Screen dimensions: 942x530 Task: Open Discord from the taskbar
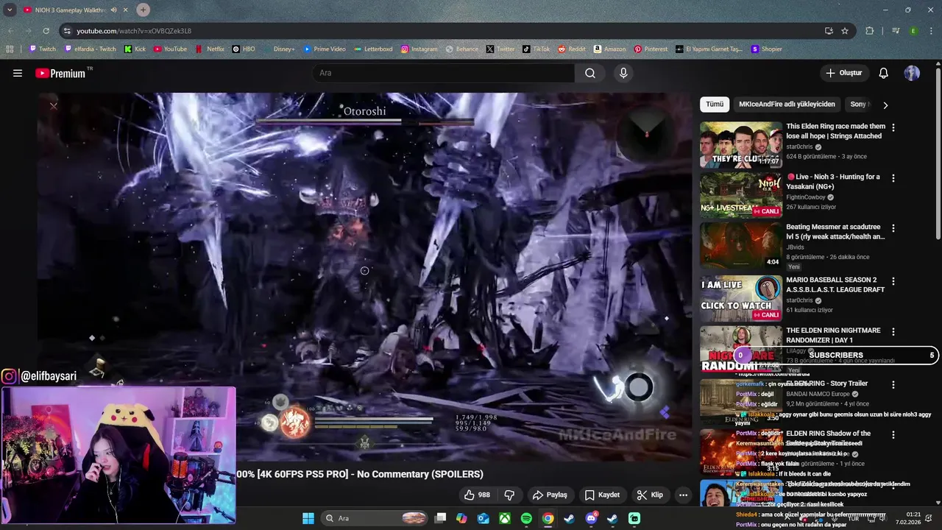(591, 518)
